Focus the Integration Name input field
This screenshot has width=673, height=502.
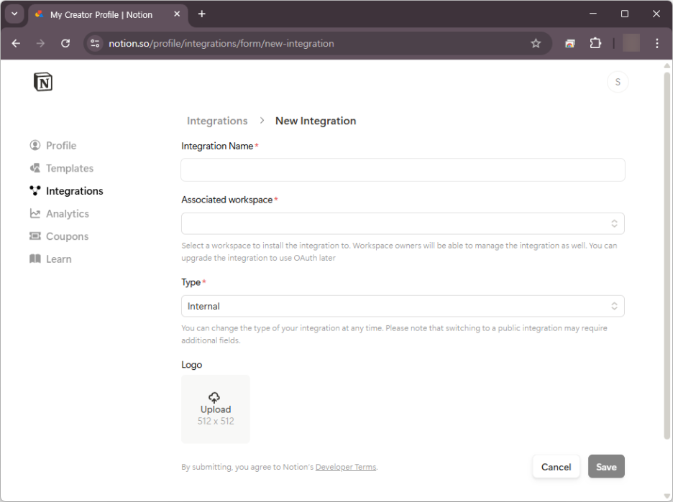tap(403, 169)
